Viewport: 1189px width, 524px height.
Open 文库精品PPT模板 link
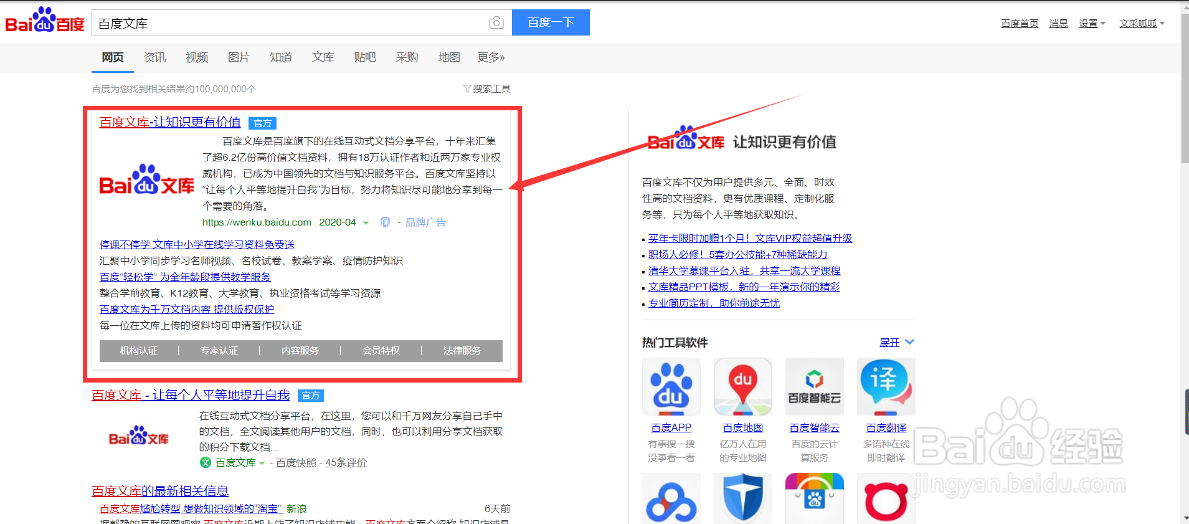(744, 287)
